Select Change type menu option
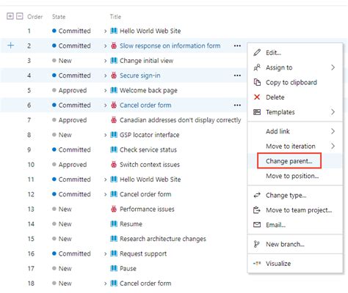Screen dimensions: 348x293 (295, 196)
